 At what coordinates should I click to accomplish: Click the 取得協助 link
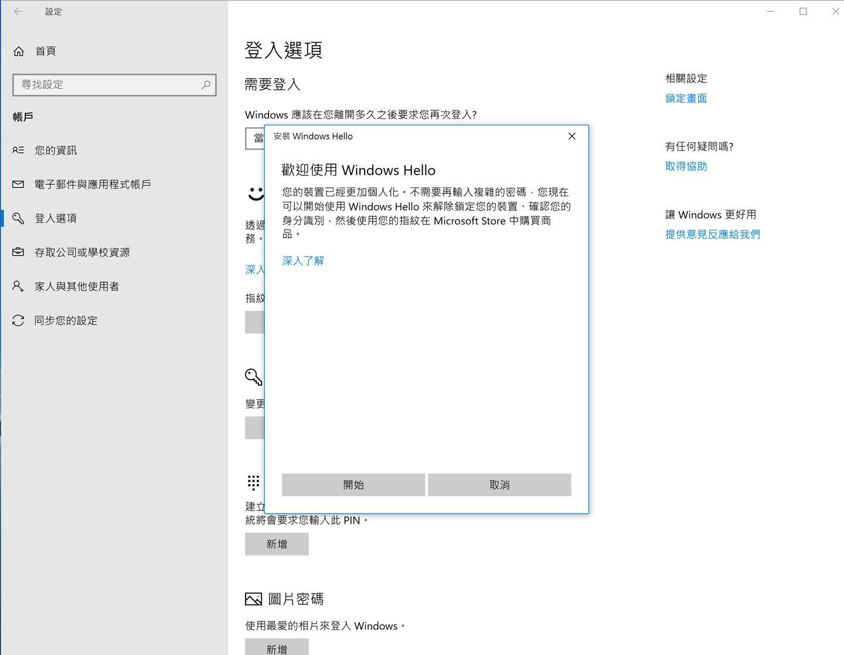(x=686, y=166)
